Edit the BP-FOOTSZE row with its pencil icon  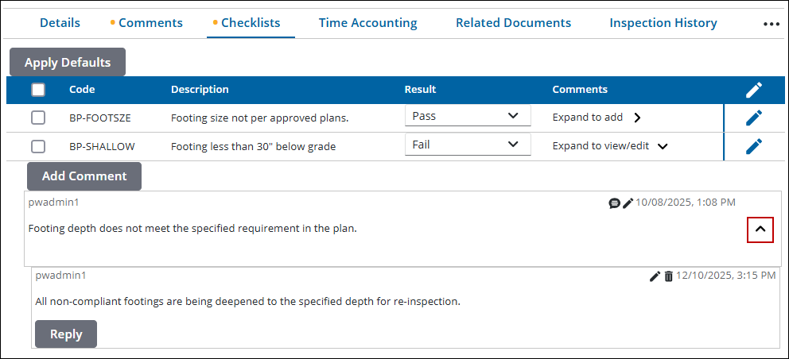click(753, 118)
